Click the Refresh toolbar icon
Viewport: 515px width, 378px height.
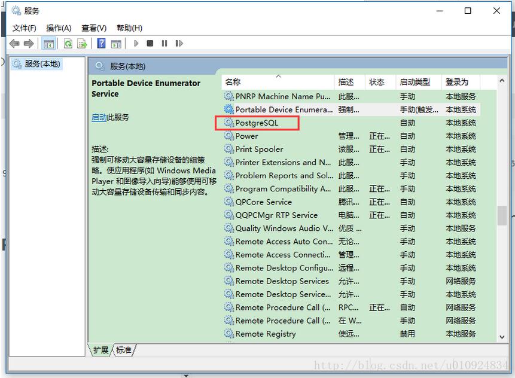68,44
